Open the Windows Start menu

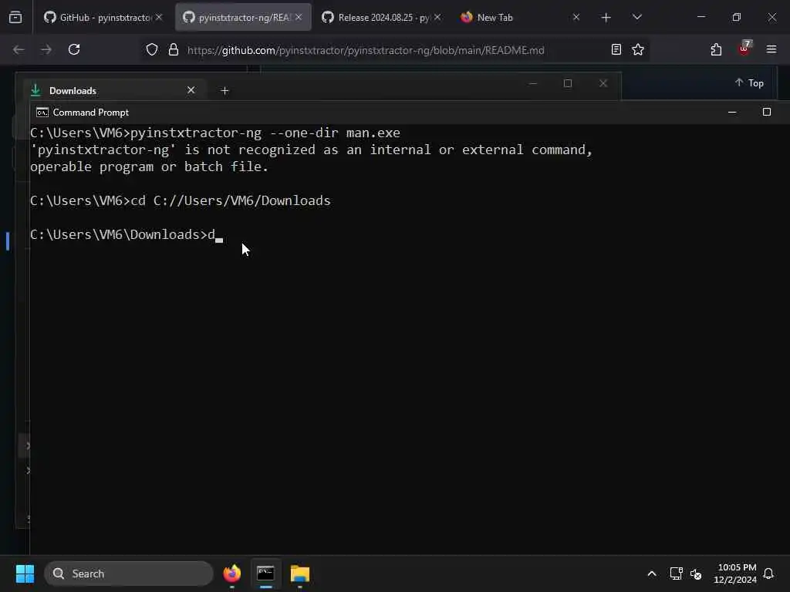click(x=25, y=573)
